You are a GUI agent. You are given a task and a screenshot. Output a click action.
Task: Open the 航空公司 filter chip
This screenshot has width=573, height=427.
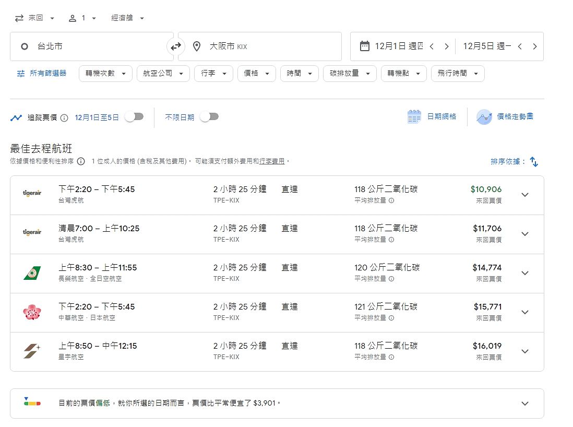pyautogui.click(x=163, y=74)
